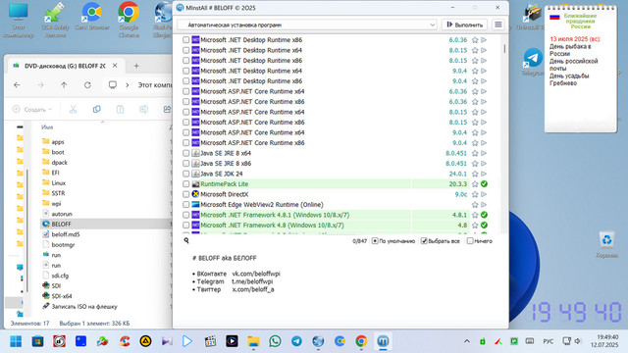Image resolution: width=628 pixels, height=353 pixels.
Task: Select the SDI-x64 file
Action: pos(62,296)
